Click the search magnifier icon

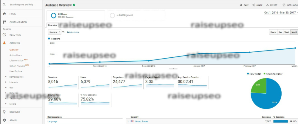click(x=4, y=5)
